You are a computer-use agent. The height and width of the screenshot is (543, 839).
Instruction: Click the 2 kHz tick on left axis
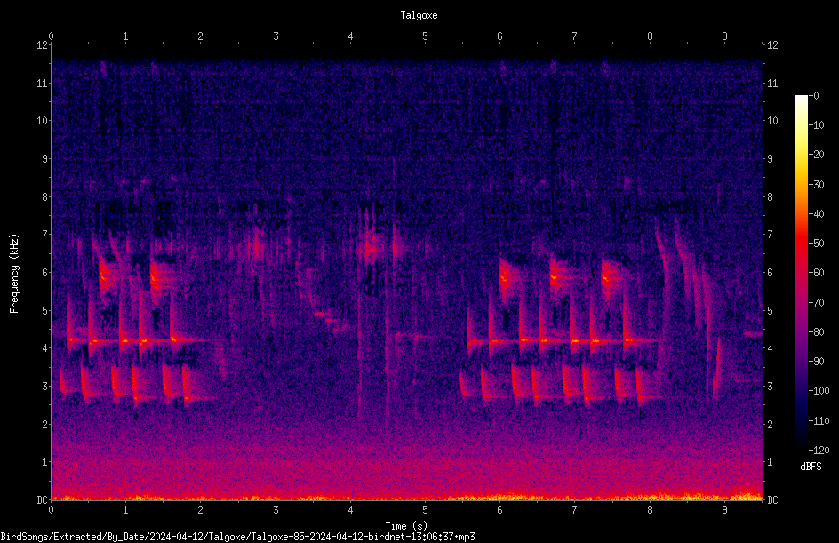(x=45, y=424)
